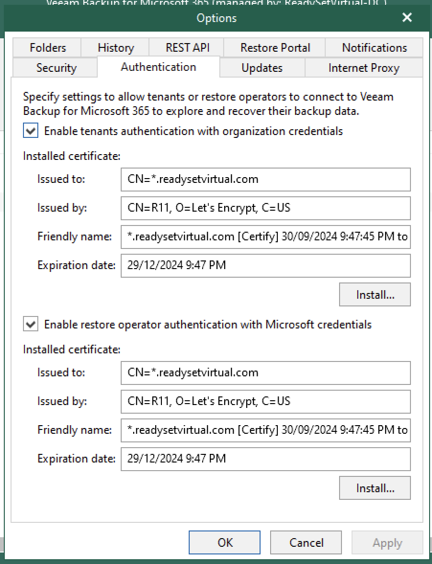Switch to the Updates tab
Image resolution: width=432 pixels, height=564 pixels.
click(x=261, y=68)
